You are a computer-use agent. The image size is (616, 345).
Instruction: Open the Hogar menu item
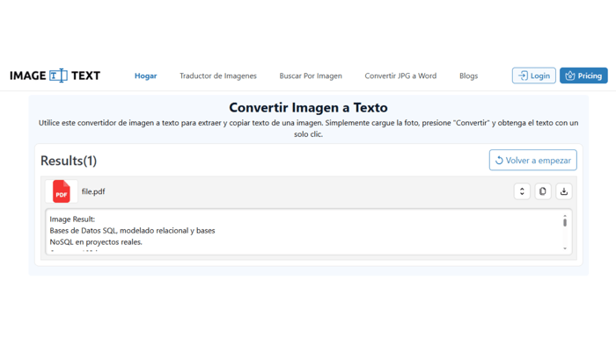click(x=145, y=75)
